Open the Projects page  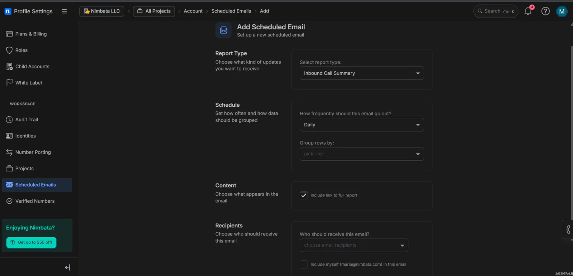37,169
